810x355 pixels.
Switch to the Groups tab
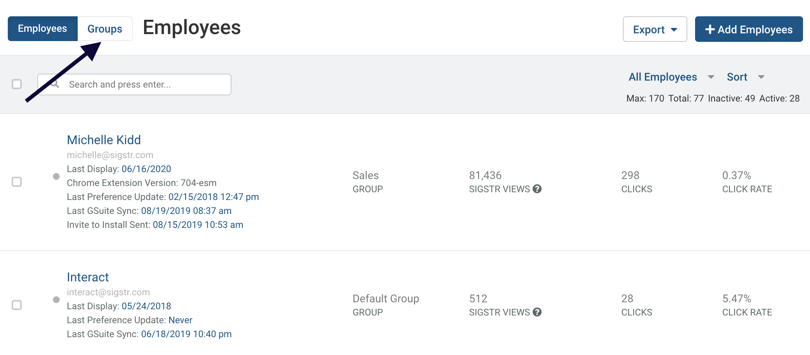105,29
